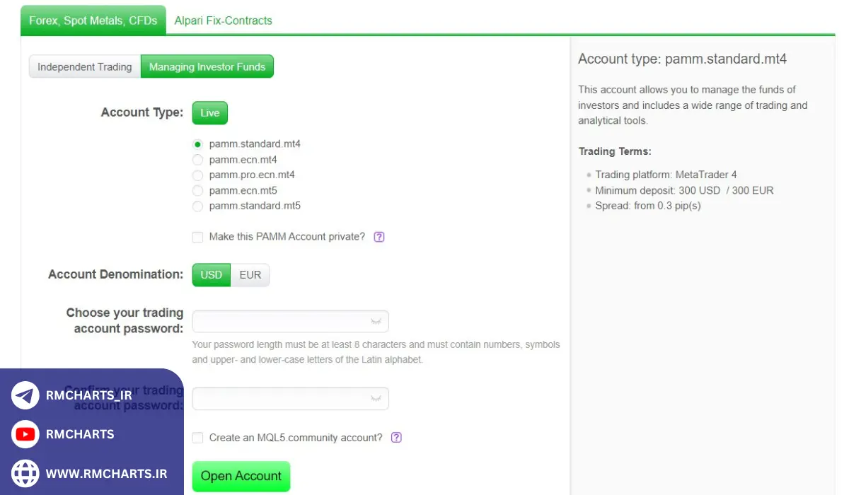
Task: Click the globe website icon in overlay
Action: 25,473
